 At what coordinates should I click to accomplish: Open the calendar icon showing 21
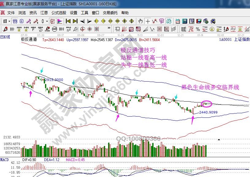178,21
